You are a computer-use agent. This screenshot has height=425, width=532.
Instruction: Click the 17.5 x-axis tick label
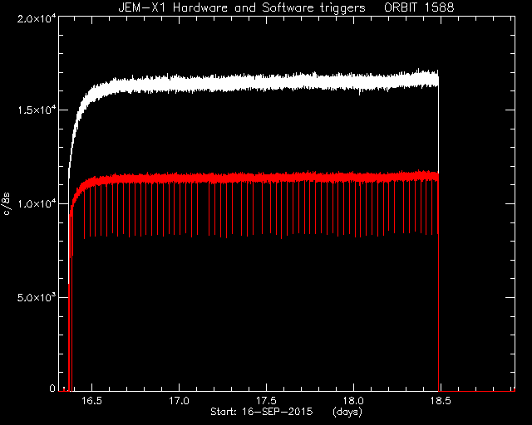pos(266,401)
